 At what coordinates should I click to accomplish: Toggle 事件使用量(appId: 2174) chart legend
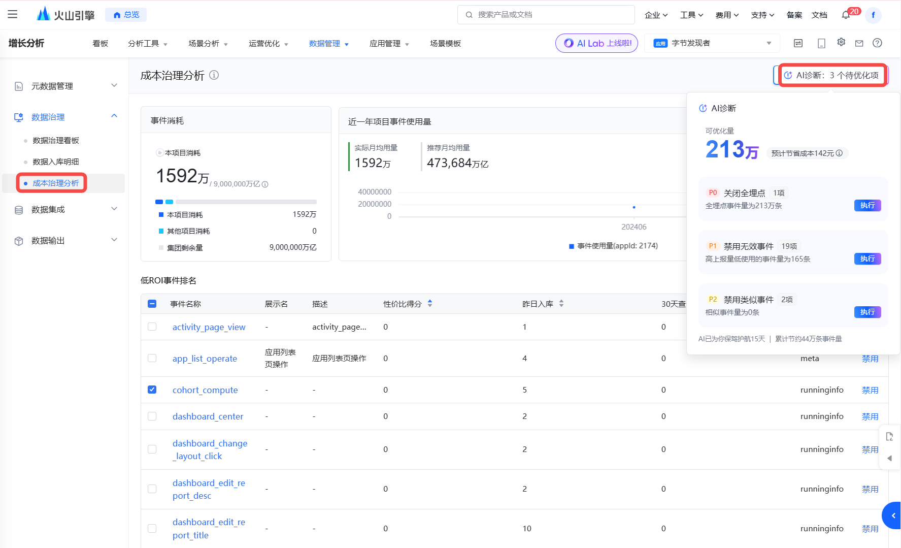(613, 246)
